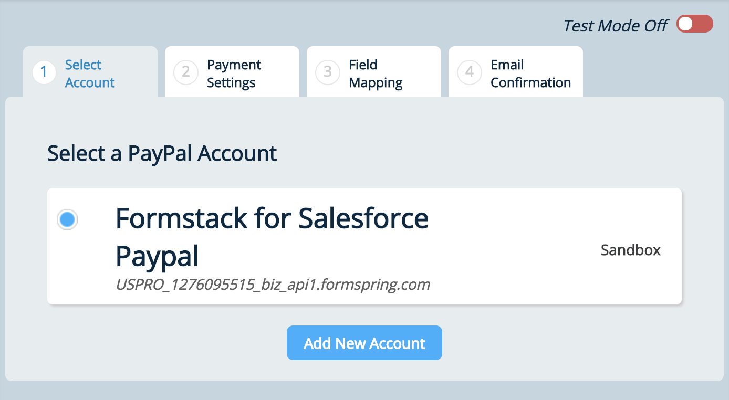729x400 pixels.
Task: Click the 'Formstack for Salesforce' account name
Action: tap(272, 218)
